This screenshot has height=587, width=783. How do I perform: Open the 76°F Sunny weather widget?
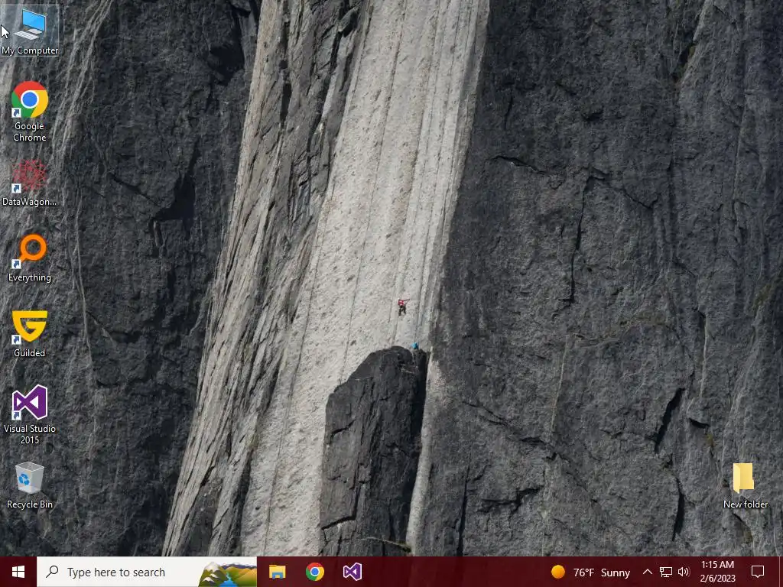[x=590, y=572]
